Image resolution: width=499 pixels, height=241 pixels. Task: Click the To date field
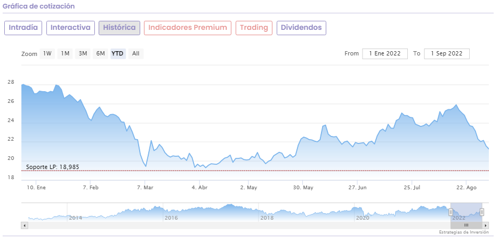(447, 53)
